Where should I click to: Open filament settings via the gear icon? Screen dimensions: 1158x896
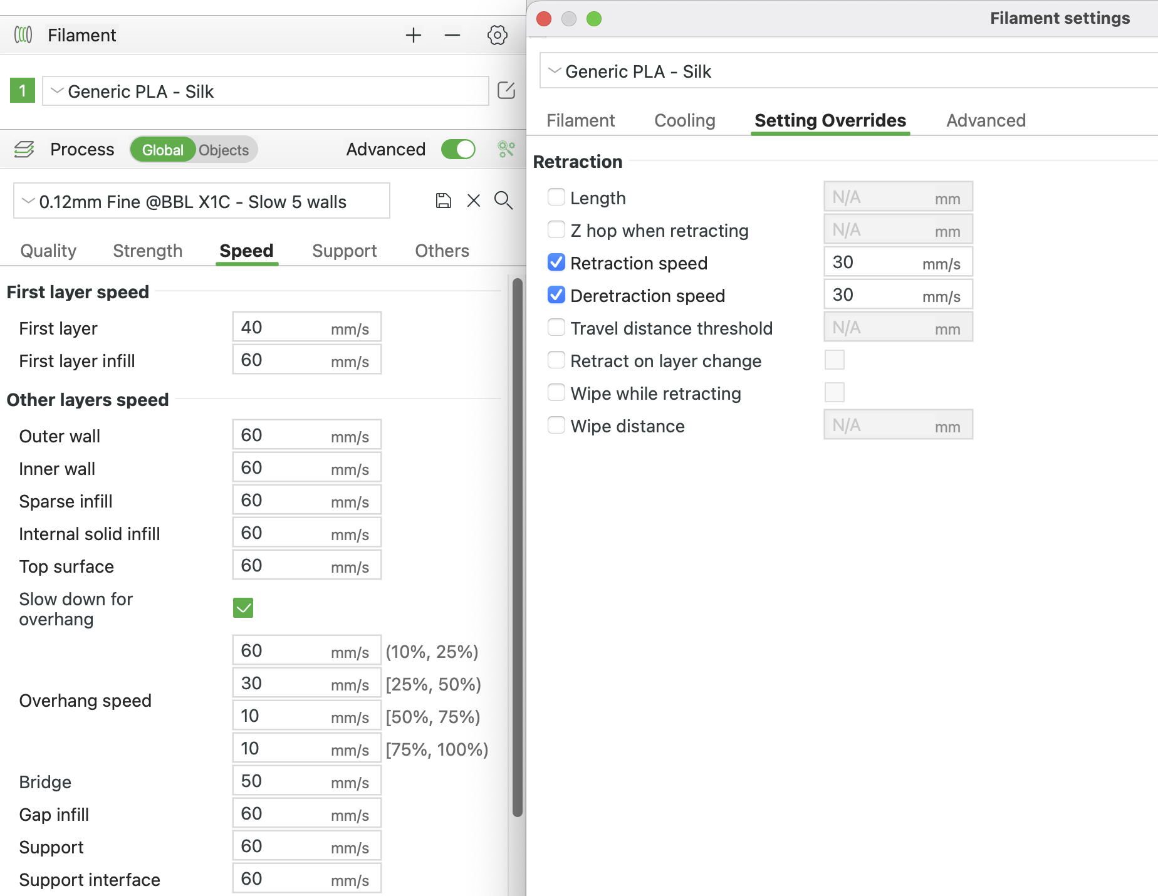point(497,35)
